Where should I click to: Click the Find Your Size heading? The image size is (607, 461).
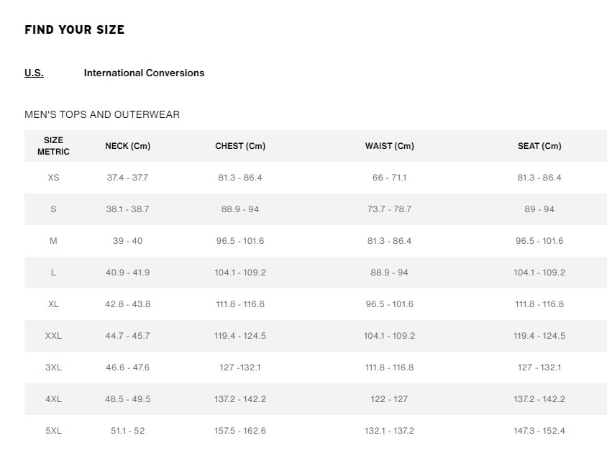pyautogui.click(x=74, y=29)
